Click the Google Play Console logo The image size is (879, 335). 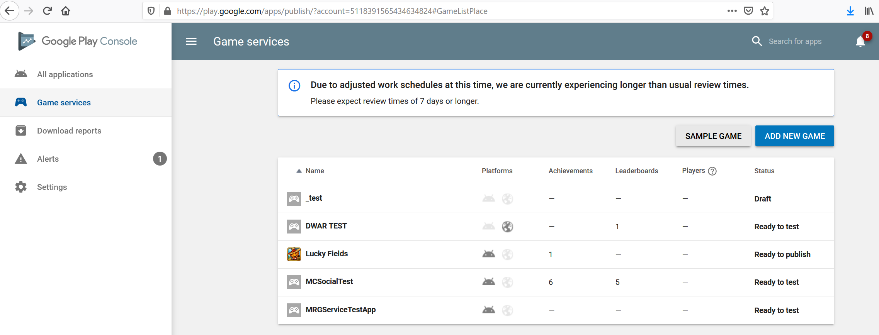(x=78, y=41)
